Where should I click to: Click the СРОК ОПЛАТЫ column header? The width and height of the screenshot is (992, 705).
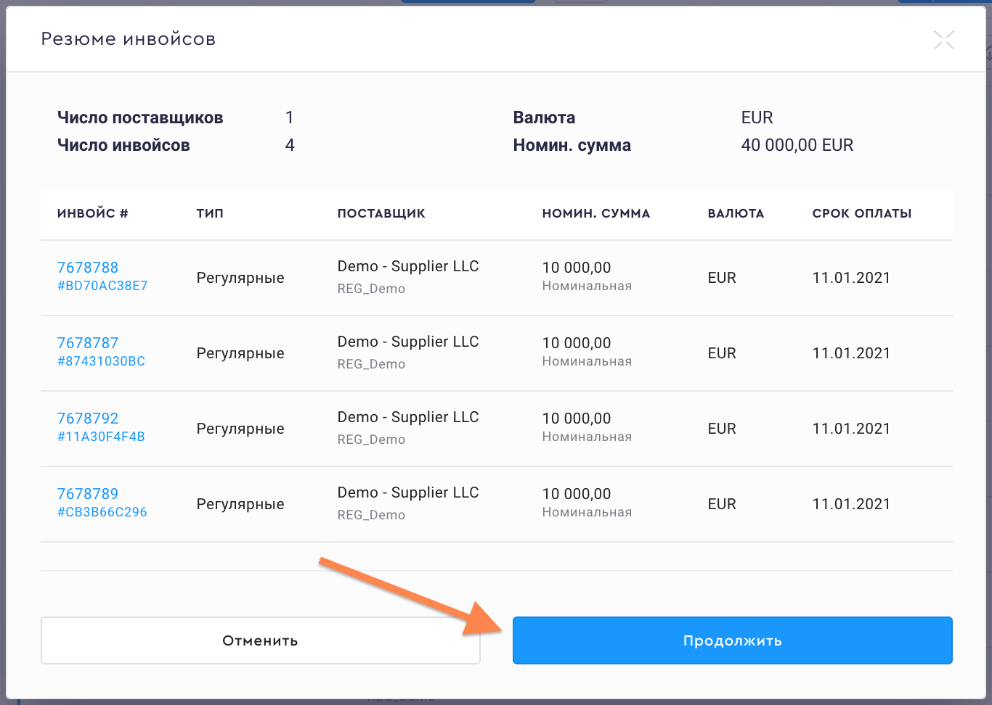[861, 213]
